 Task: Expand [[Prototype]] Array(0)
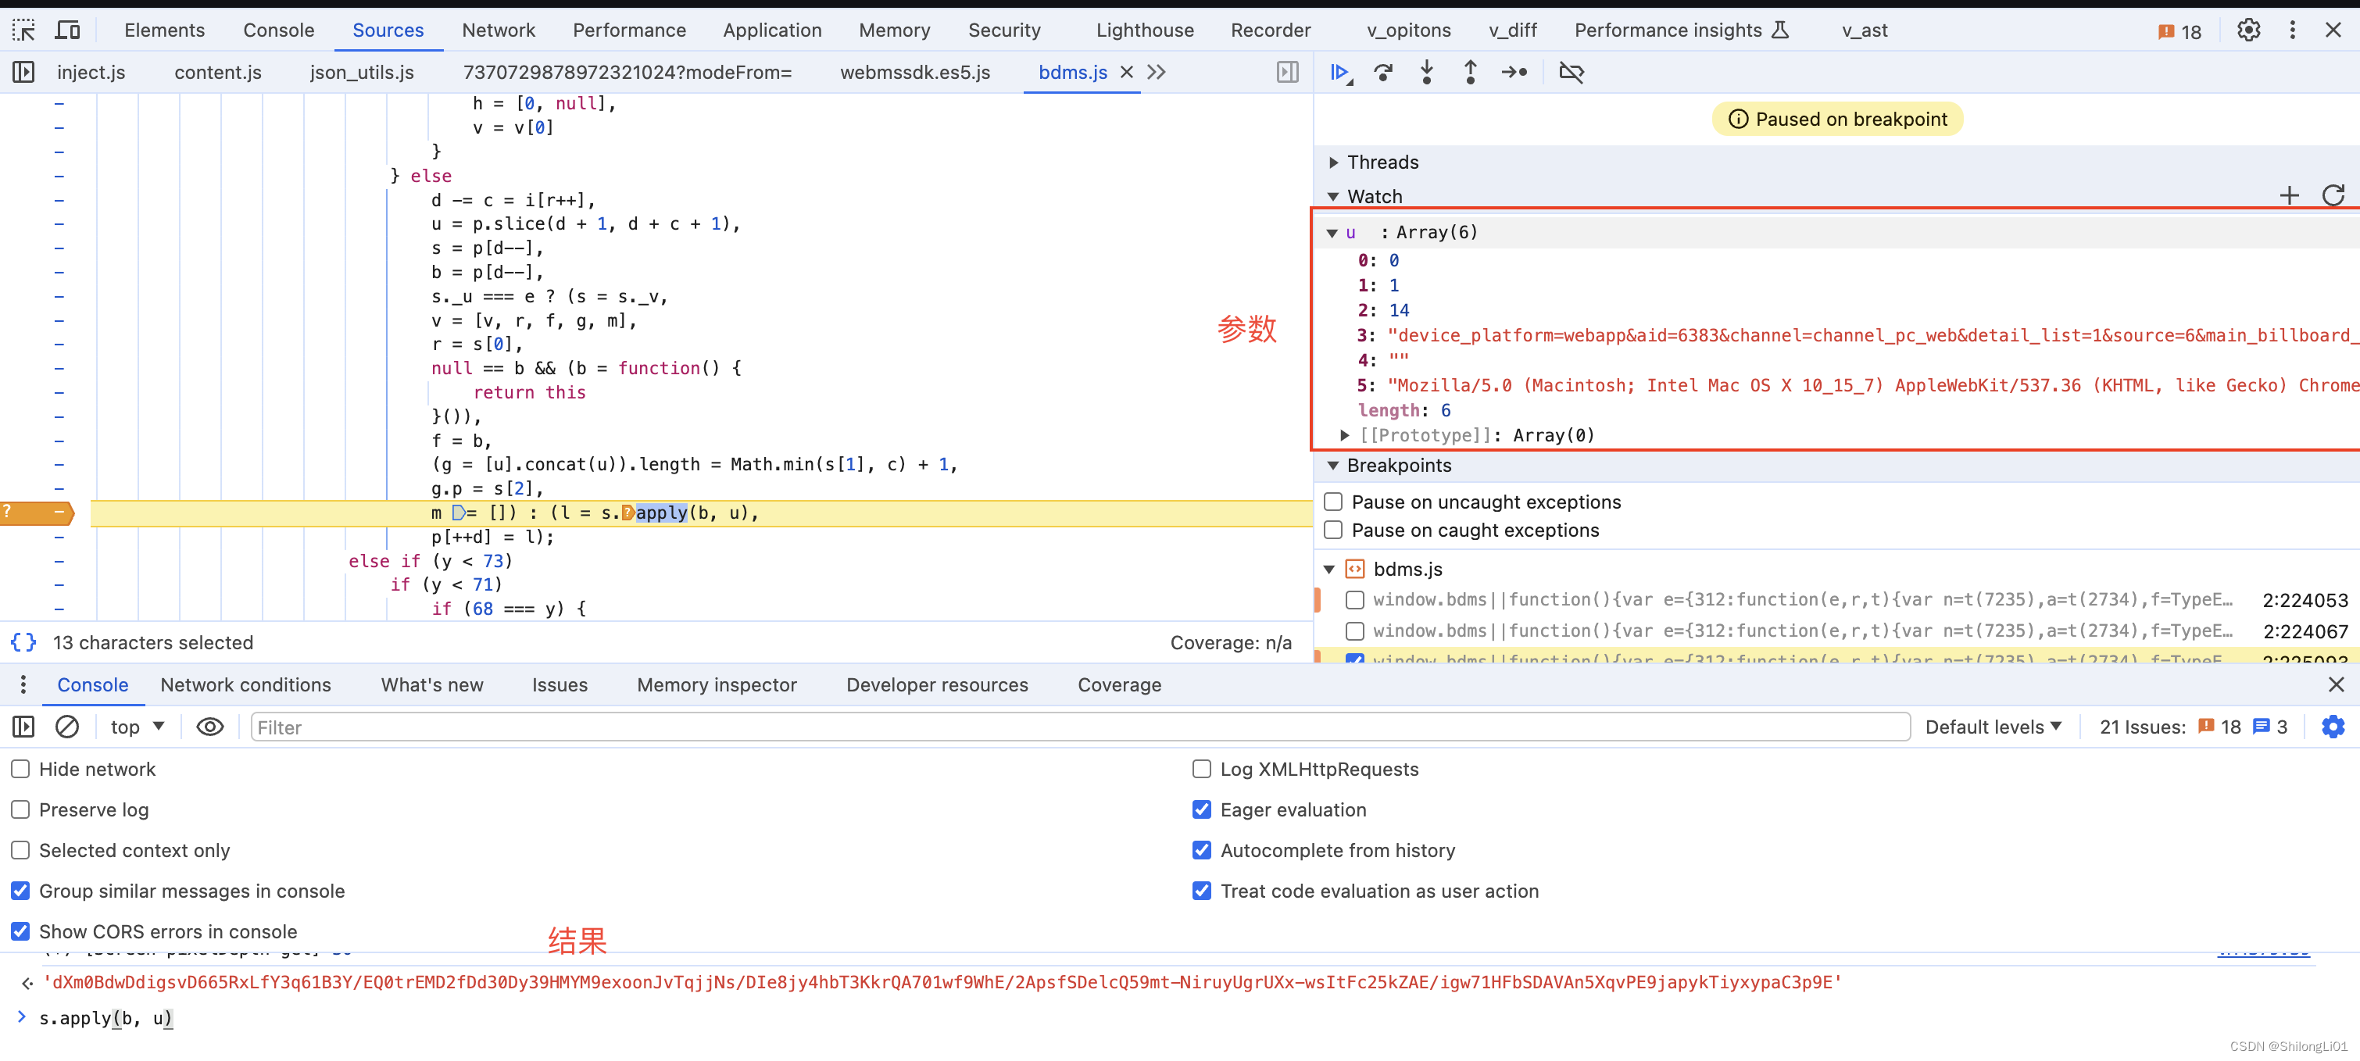1345,435
